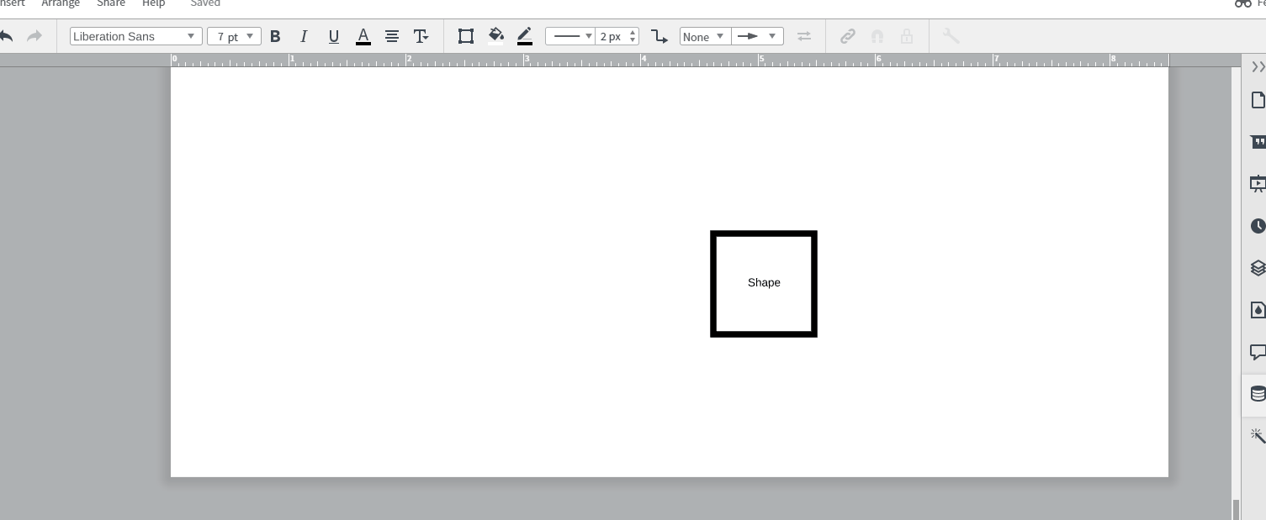Underline the selected text
Screen dimensions: 1266x520
pyautogui.click(x=333, y=36)
